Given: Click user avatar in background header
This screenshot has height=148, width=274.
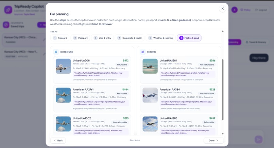Looking at the screenshot, I should coord(235,10).
